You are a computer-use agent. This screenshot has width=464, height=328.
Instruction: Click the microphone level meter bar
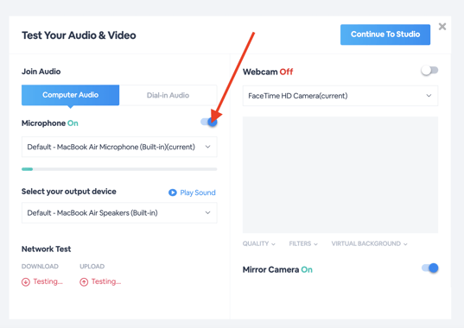119,169
